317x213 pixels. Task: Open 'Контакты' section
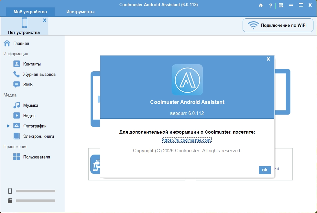point(32,64)
